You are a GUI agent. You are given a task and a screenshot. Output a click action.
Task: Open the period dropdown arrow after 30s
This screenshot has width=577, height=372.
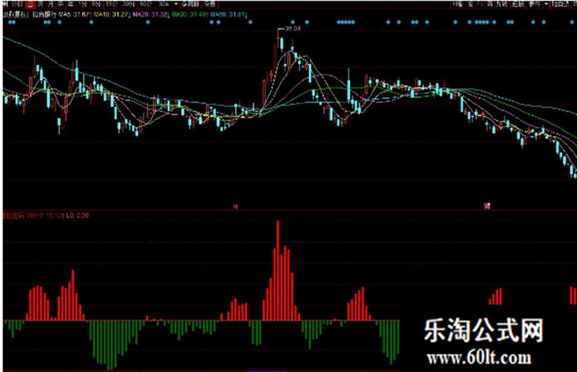[176, 4]
